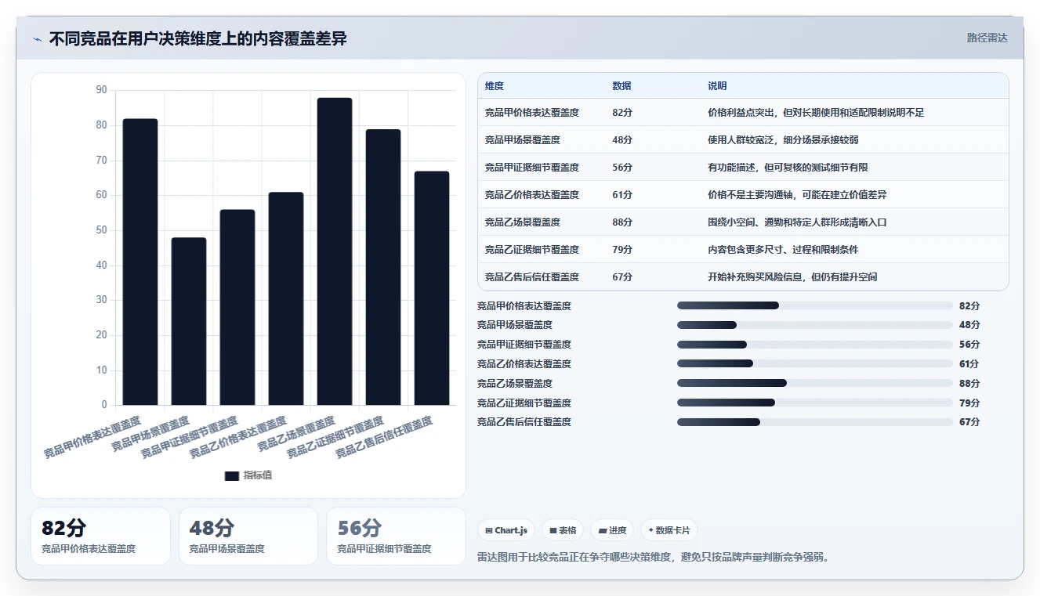Click description 价格不是主要沟通轴，可能在建立价值差异
Viewport: 1040px width, 596px height.
(x=797, y=195)
